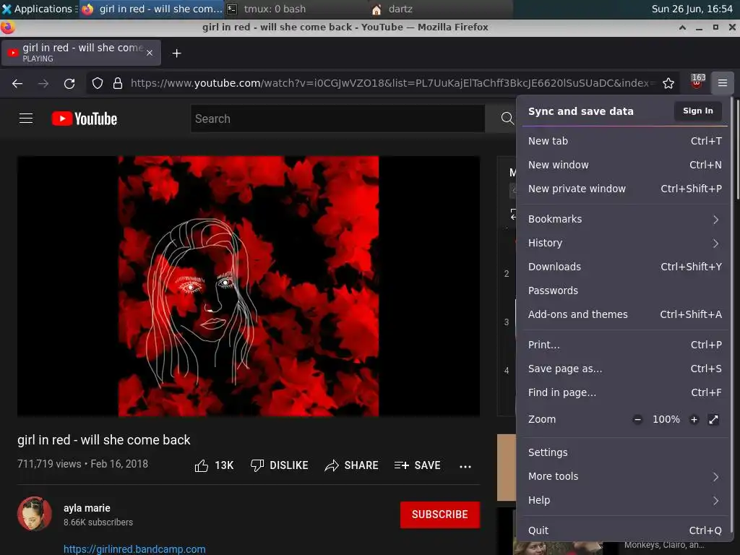Go to YouTube home via logo

click(85, 119)
